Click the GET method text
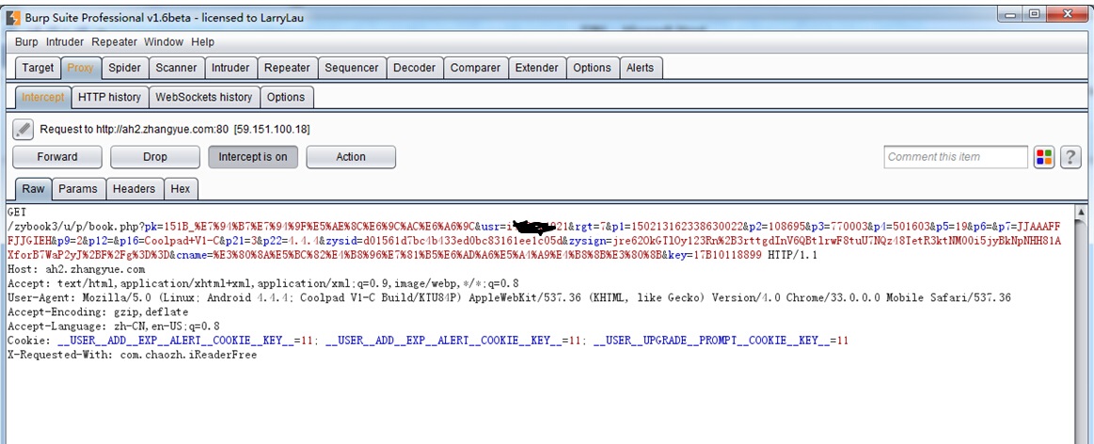 [x=15, y=212]
